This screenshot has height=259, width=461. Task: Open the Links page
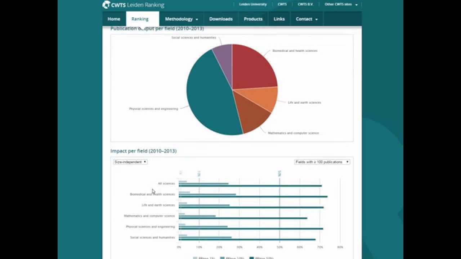click(x=279, y=19)
